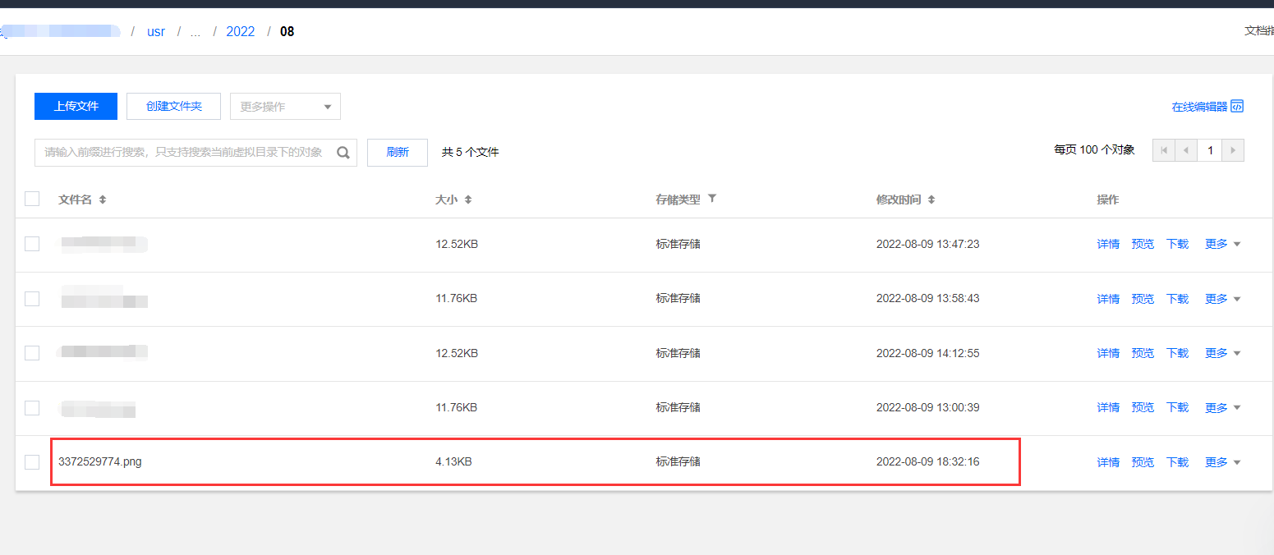
Task: Check the file row modified 13:58:43
Action: click(x=32, y=299)
